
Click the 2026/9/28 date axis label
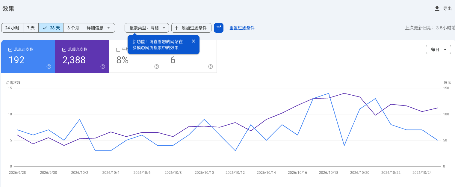17,173
